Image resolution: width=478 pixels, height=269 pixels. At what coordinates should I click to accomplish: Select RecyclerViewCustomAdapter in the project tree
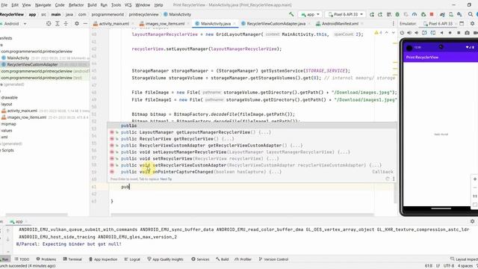pos(32,64)
